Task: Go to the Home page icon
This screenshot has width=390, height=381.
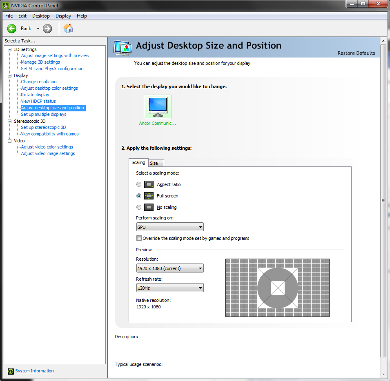Action: [68, 28]
